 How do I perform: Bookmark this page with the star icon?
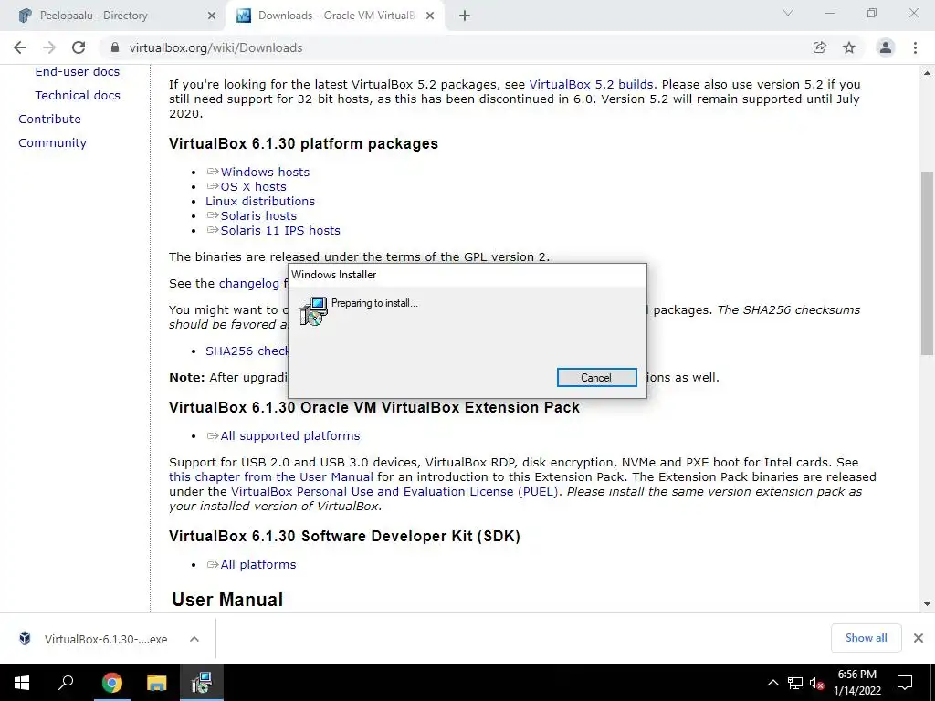pyautogui.click(x=849, y=47)
